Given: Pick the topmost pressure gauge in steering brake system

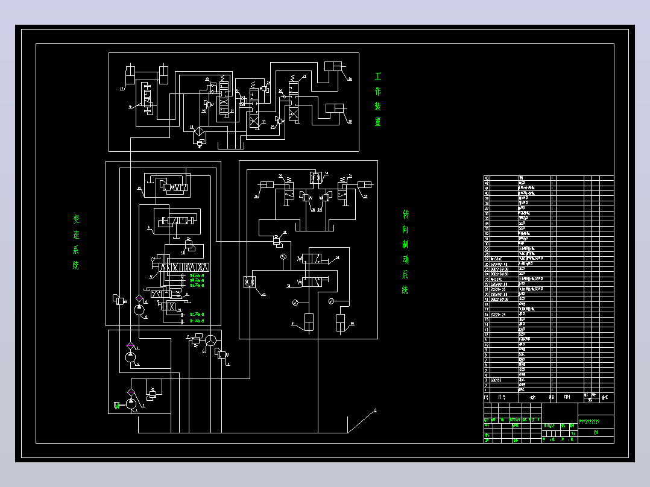Looking at the screenshot, I should [x=283, y=257].
